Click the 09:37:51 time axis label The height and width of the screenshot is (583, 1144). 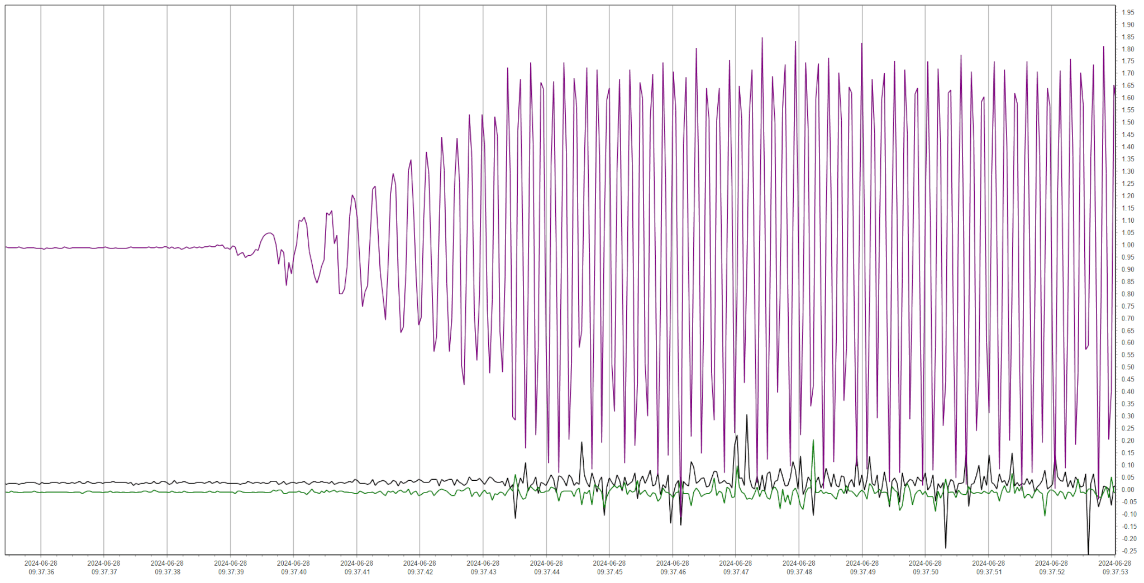[x=988, y=568]
